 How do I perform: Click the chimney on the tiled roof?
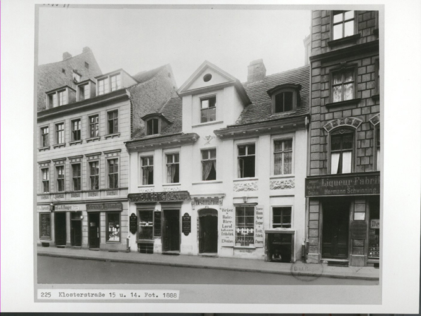[256, 70]
